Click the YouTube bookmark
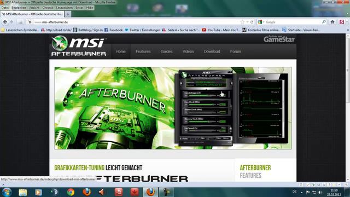This screenshot has width=350, height=197. point(221,30)
